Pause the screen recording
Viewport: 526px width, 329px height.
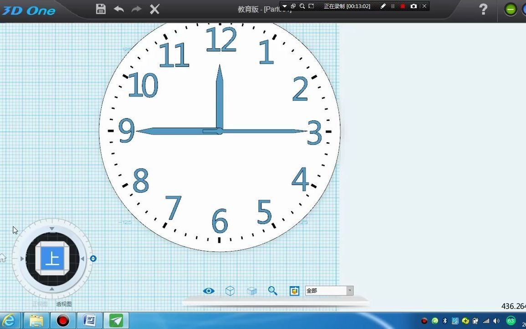pos(393,6)
